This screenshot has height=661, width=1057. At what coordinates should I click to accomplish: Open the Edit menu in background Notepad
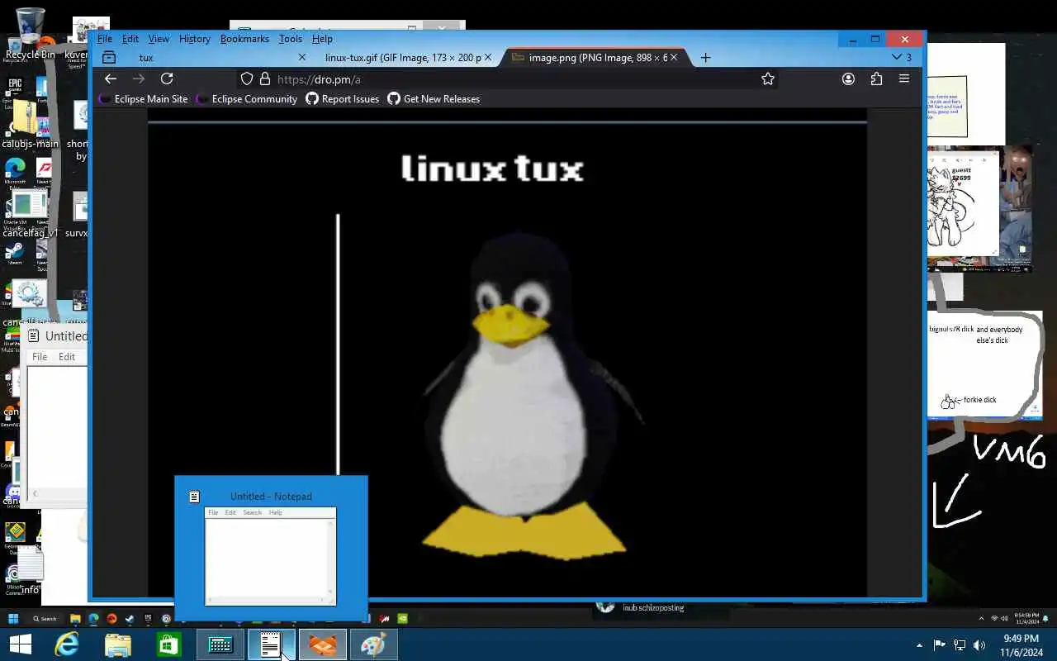67,357
